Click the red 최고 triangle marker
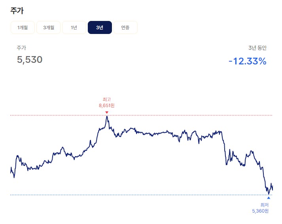 coord(107,113)
